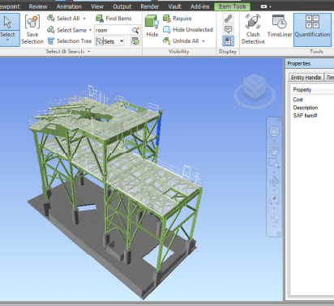This screenshot has width=334, height=306.
Task: Expand Unhide All dropdown arrow
Action: click(203, 41)
